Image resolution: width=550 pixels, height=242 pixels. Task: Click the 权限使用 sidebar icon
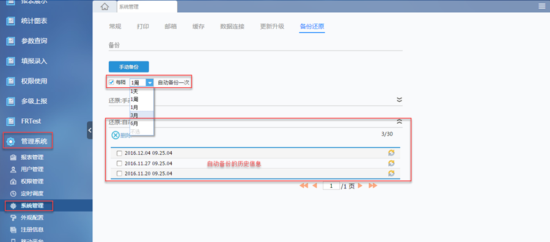click(x=11, y=81)
